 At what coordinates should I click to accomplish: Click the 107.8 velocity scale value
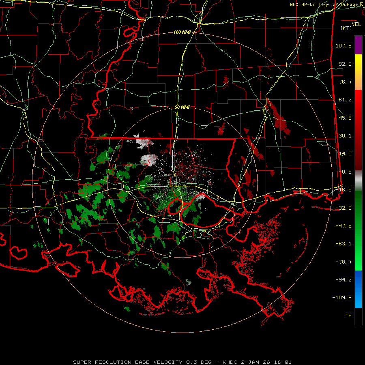click(344, 45)
